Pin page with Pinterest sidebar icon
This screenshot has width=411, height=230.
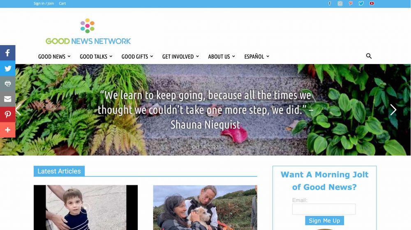pyautogui.click(x=7, y=115)
